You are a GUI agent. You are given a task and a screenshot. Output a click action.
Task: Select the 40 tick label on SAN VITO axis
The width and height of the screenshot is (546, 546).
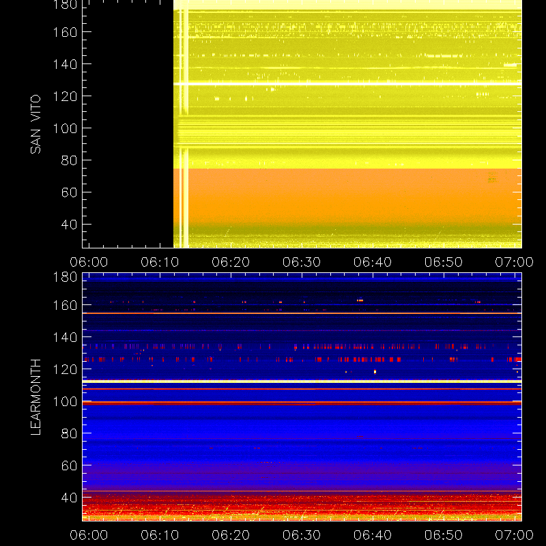point(70,225)
